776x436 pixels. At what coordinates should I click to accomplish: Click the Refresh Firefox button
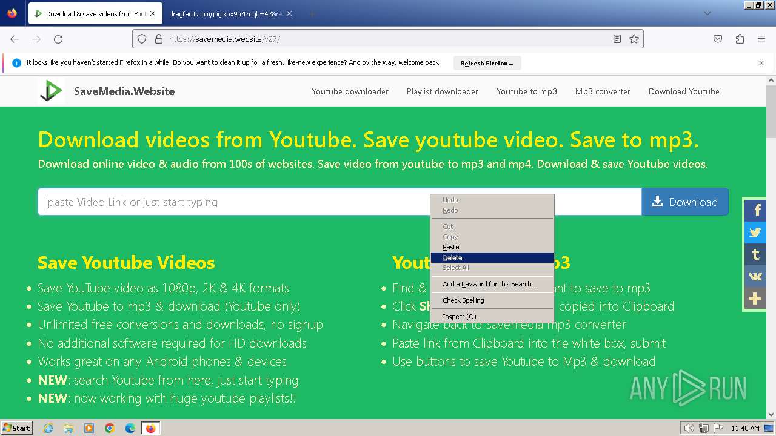(x=487, y=63)
